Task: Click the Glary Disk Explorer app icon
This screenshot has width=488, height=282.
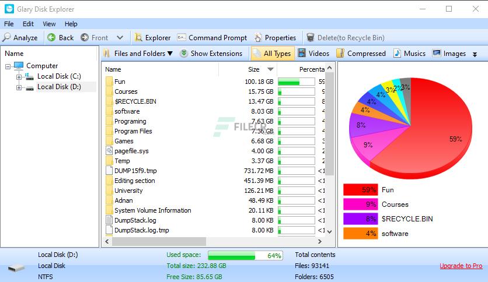Action: [x=9, y=9]
